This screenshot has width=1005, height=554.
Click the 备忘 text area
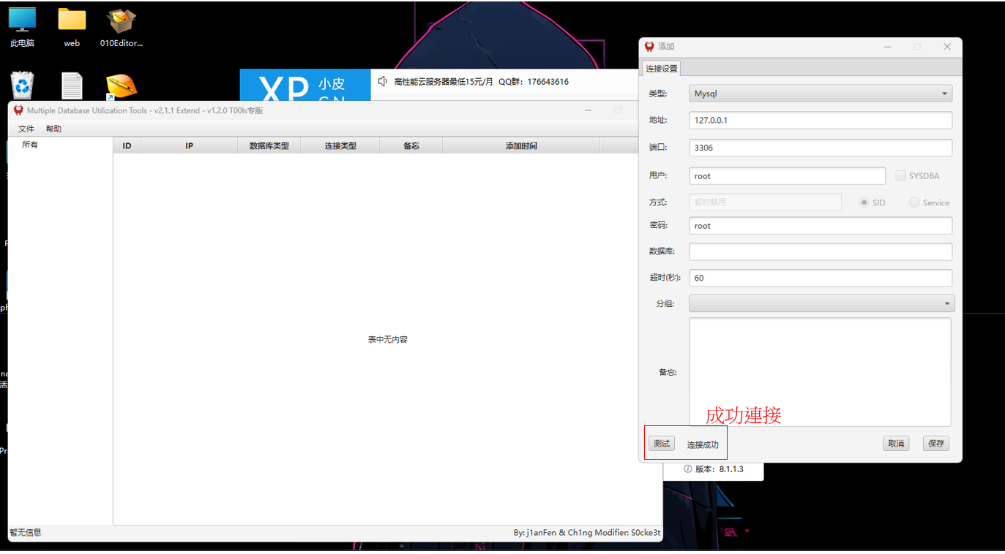tap(820, 372)
